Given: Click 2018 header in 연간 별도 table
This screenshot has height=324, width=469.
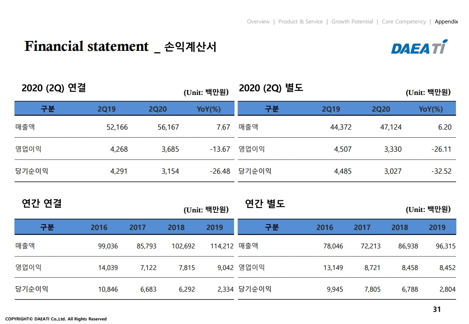Looking at the screenshot, I should click(400, 227).
